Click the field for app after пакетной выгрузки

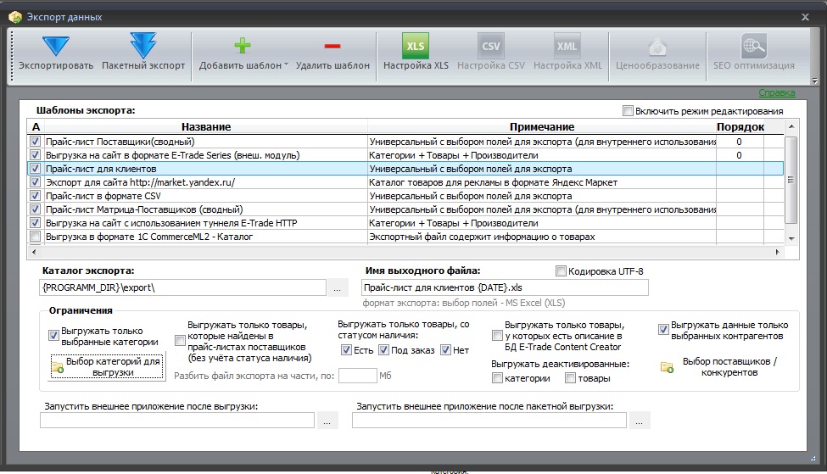(x=489, y=421)
